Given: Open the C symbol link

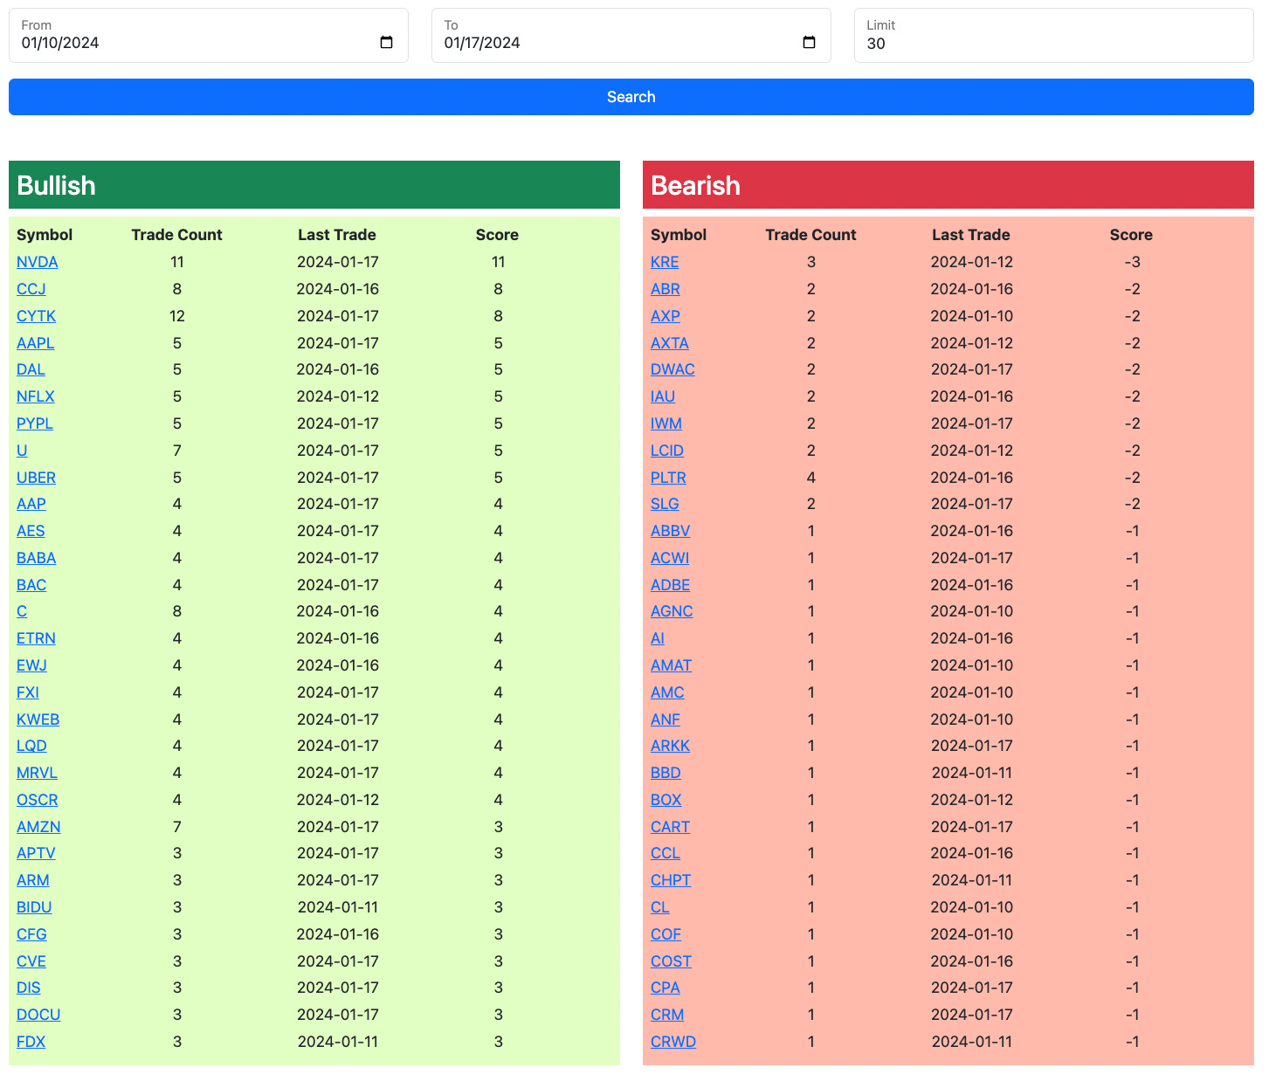Looking at the screenshot, I should tap(22, 611).
